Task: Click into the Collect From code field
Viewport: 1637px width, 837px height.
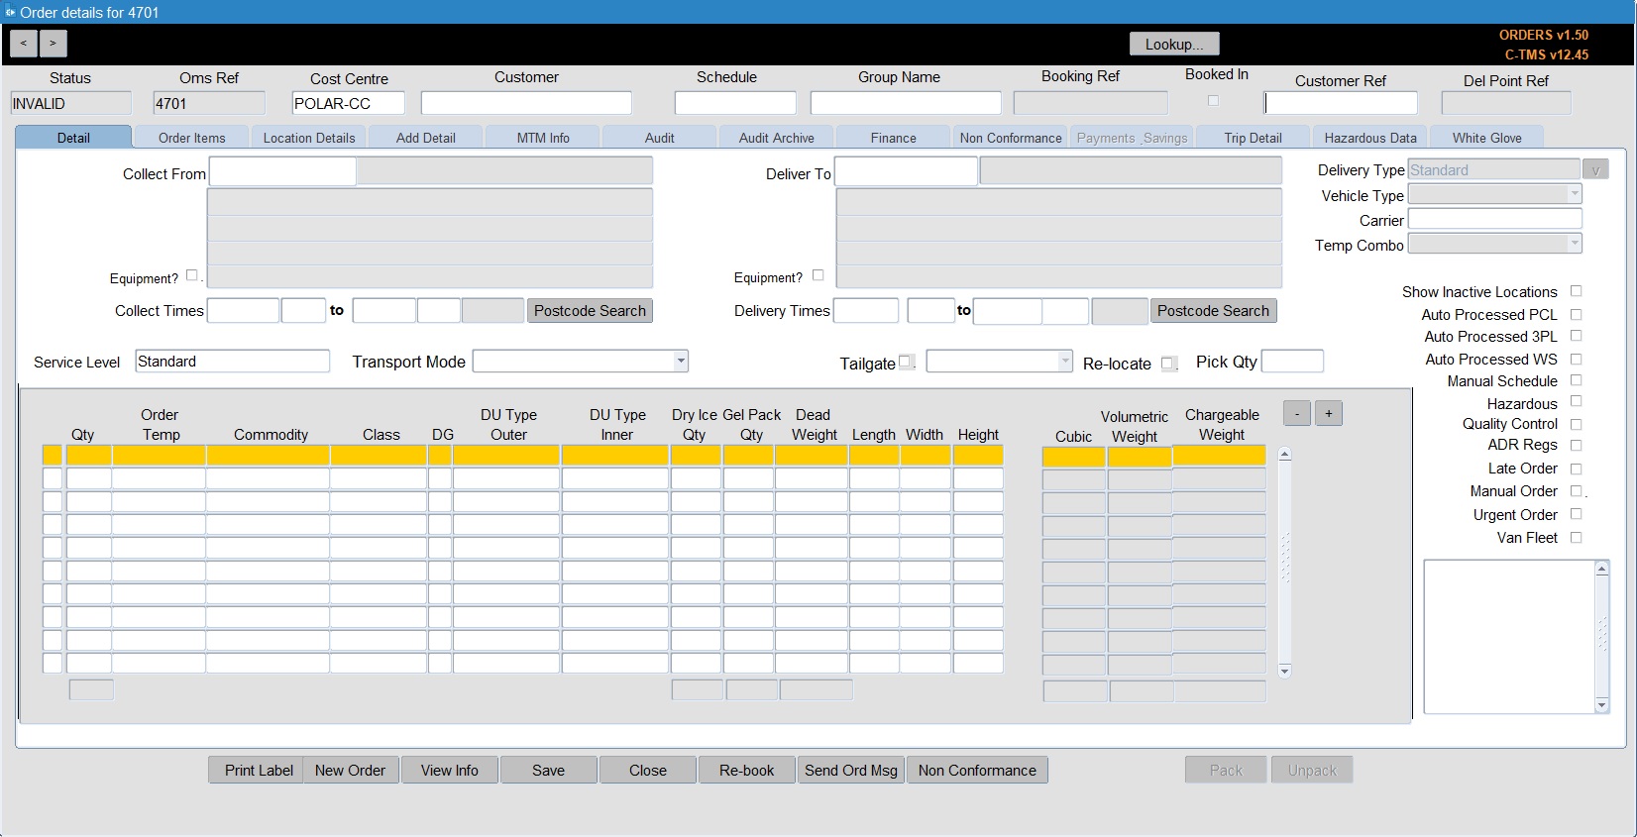Action: pos(282,171)
